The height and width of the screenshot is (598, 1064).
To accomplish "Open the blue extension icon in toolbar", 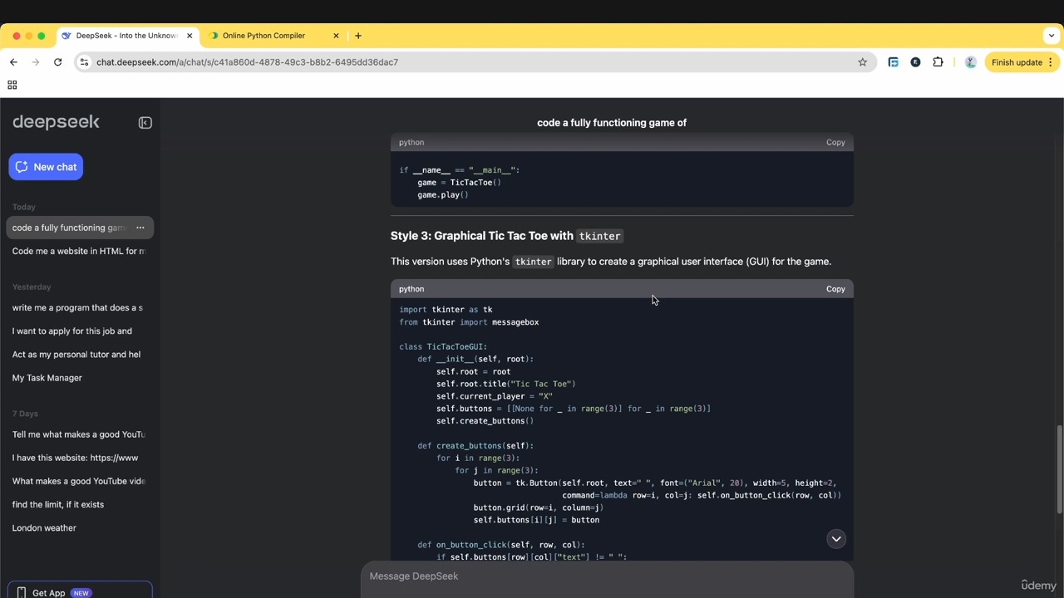I will click(894, 62).
